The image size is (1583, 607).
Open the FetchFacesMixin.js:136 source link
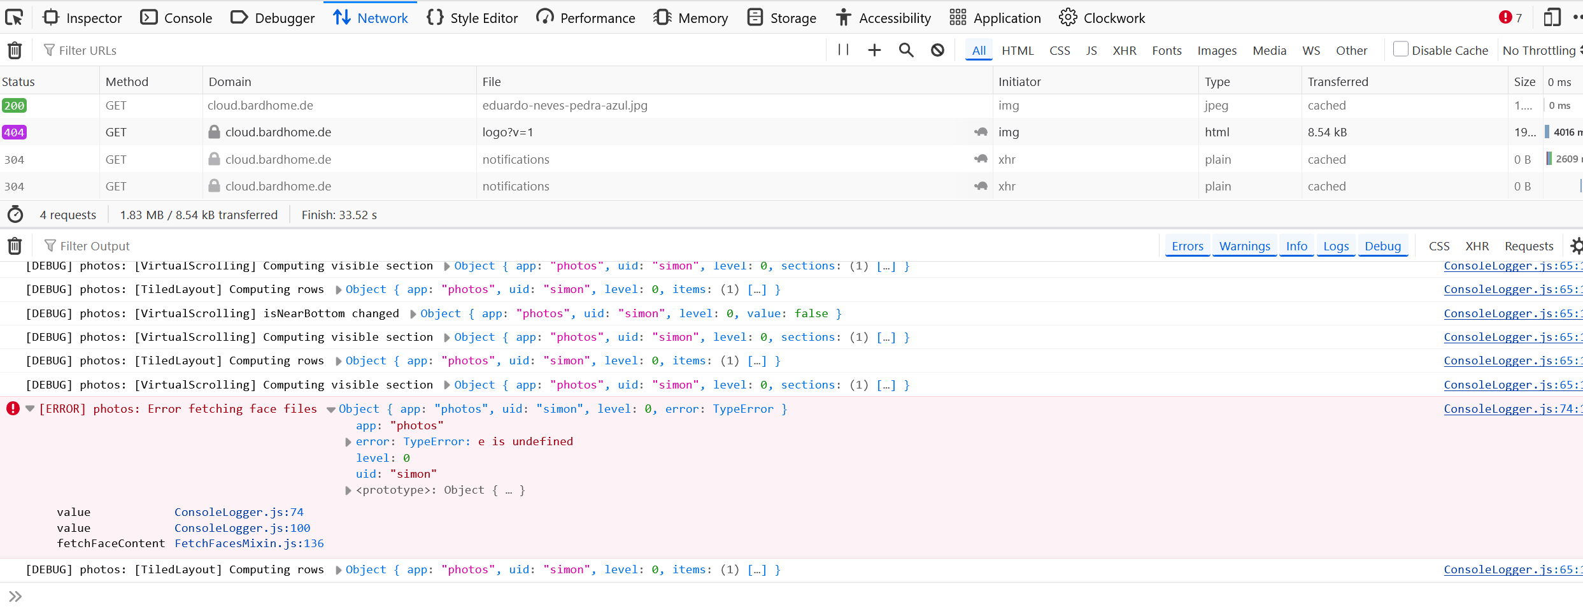click(x=249, y=543)
